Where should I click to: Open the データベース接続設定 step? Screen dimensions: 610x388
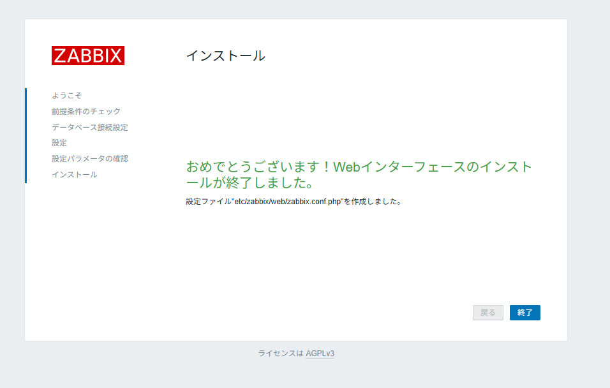90,127
